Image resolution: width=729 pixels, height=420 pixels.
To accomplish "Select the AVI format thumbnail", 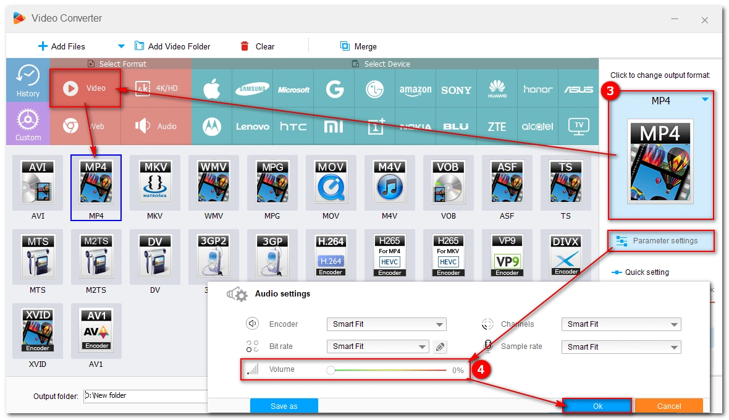I will coord(38,182).
